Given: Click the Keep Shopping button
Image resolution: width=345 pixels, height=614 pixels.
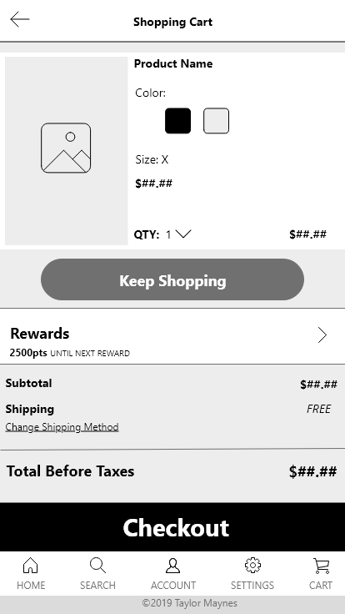Looking at the screenshot, I should [172, 279].
